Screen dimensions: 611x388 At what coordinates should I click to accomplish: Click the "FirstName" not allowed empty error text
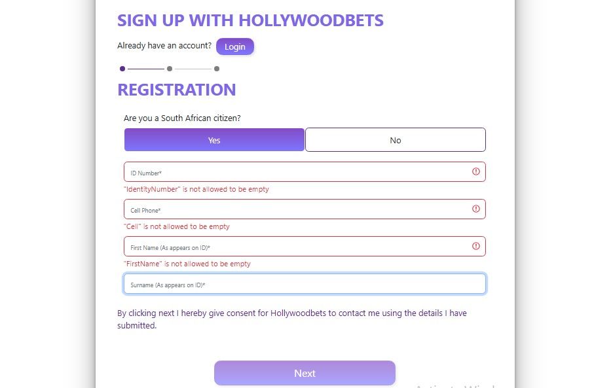click(187, 264)
